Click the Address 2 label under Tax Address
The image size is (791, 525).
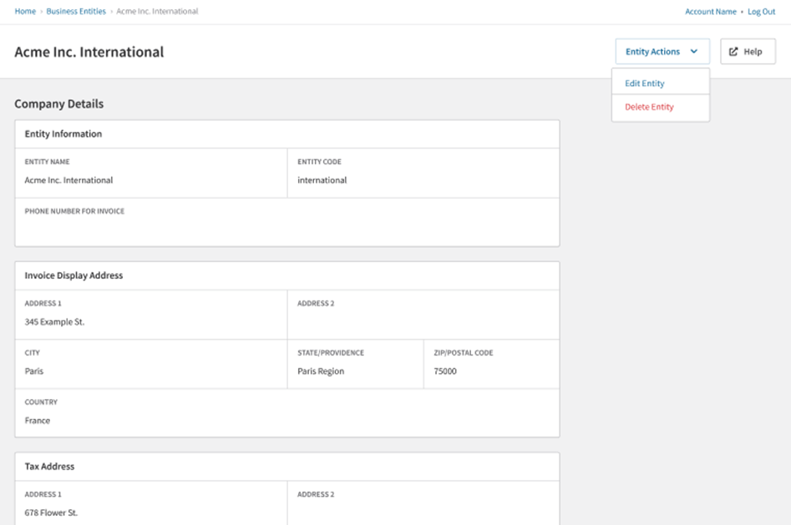[x=316, y=495]
